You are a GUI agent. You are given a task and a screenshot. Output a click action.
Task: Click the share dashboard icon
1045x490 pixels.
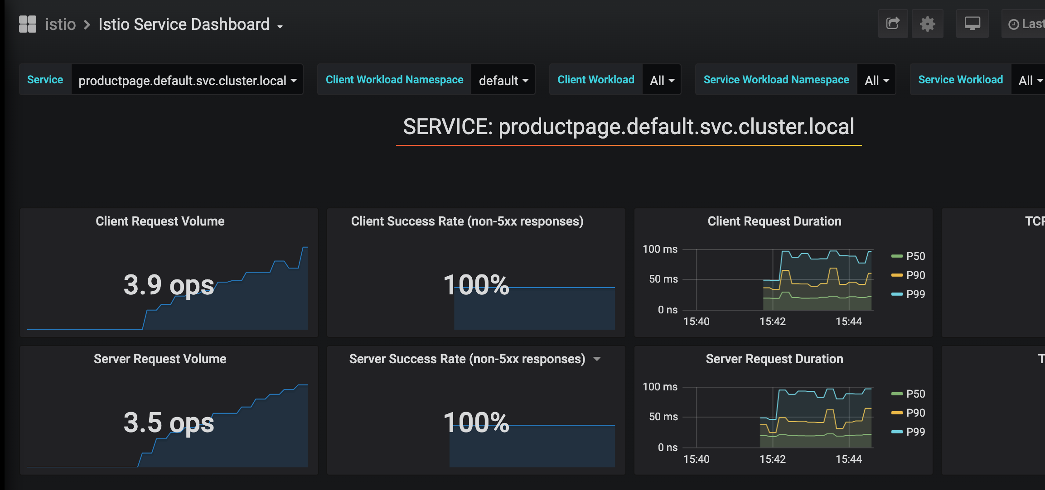click(893, 24)
